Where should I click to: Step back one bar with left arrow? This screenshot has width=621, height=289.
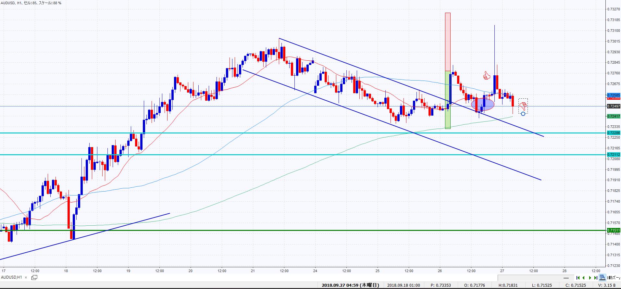click(584, 278)
